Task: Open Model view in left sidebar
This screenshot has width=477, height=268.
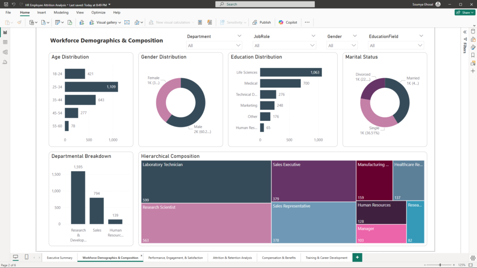Action: 5,52
